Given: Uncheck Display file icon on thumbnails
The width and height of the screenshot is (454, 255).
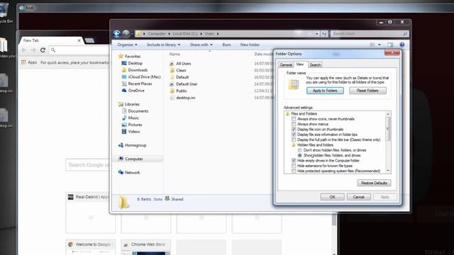Looking at the screenshot, I should click(294, 129).
